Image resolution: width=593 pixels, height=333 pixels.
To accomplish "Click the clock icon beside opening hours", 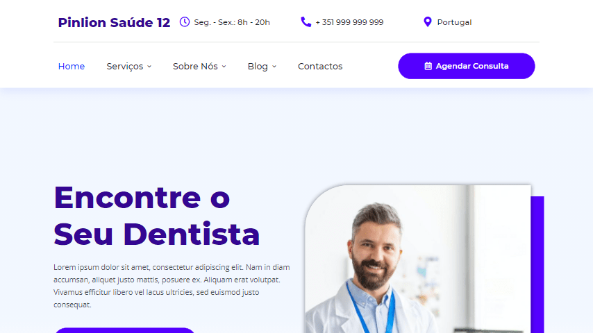I will 185,22.
